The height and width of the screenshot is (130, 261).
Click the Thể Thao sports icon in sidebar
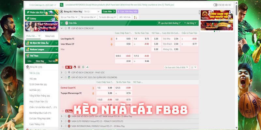(28, 56)
